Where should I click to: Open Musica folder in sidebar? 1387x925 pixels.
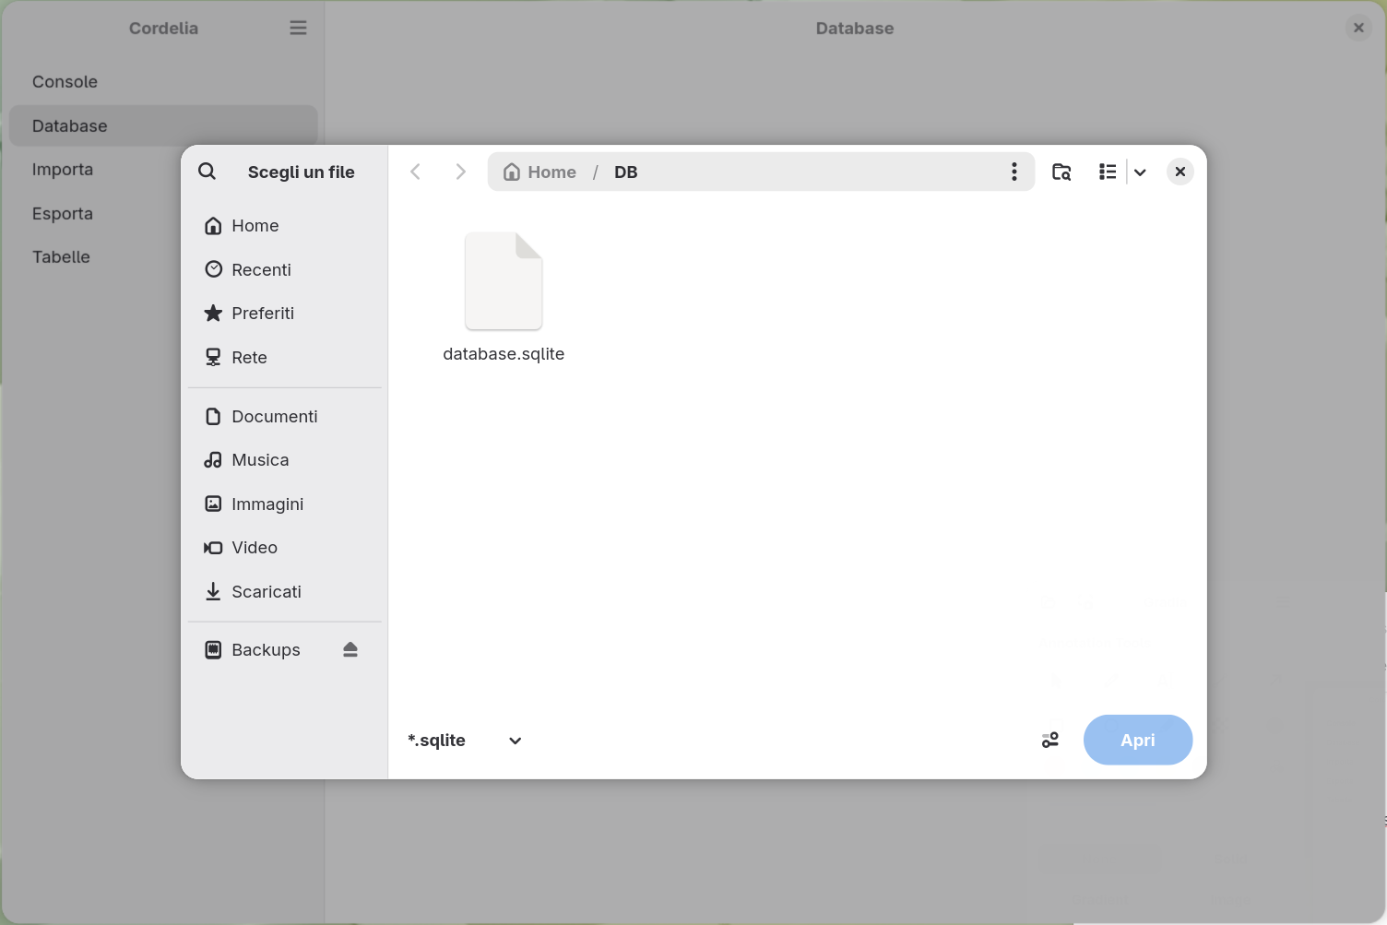(x=285, y=460)
